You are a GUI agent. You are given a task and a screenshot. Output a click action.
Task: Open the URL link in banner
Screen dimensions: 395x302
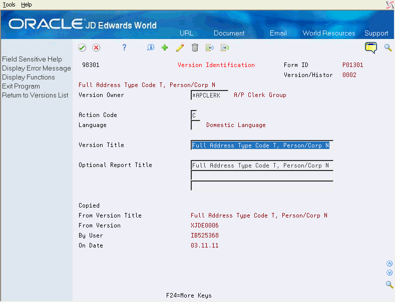pos(186,33)
